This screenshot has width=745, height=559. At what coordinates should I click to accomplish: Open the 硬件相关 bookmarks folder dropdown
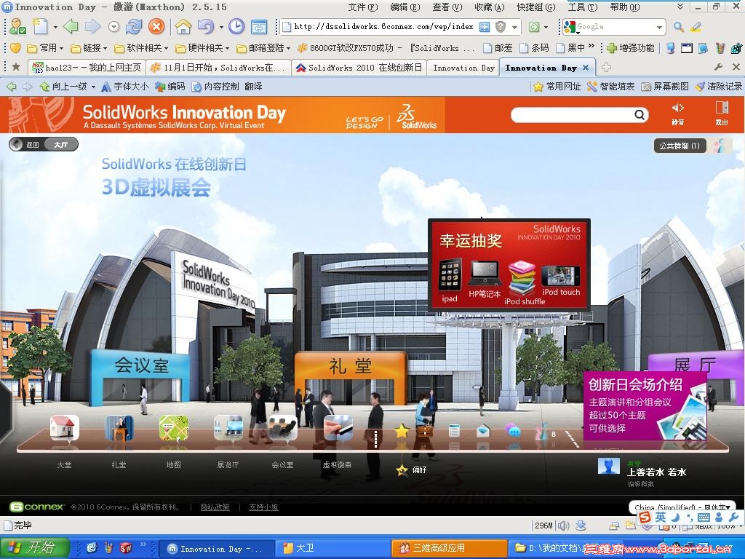point(202,48)
